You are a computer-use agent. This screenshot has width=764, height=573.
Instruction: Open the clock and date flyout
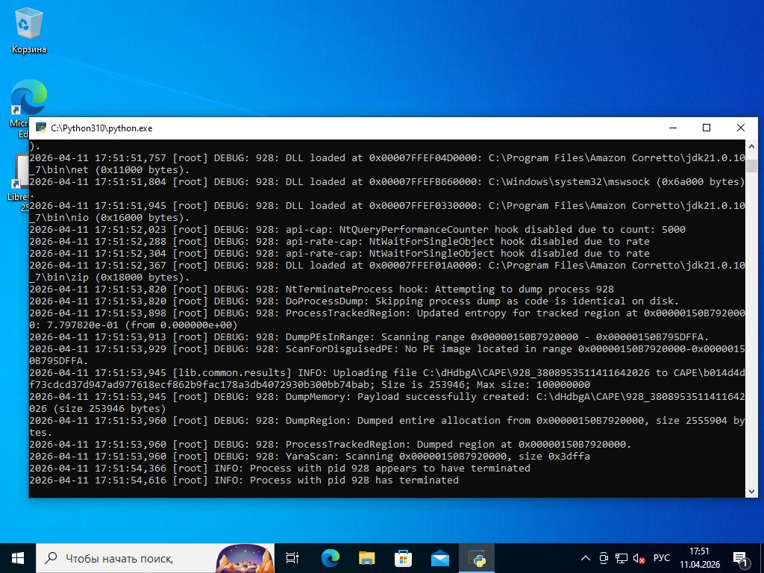699,558
